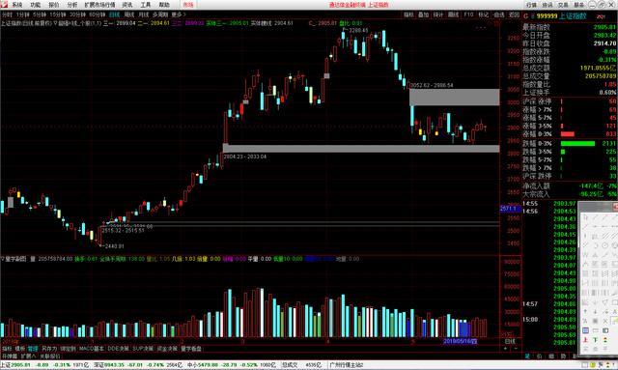The image size is (618, 370).
Task: Open the 分析 menu
Action: (x=72, y=5)
